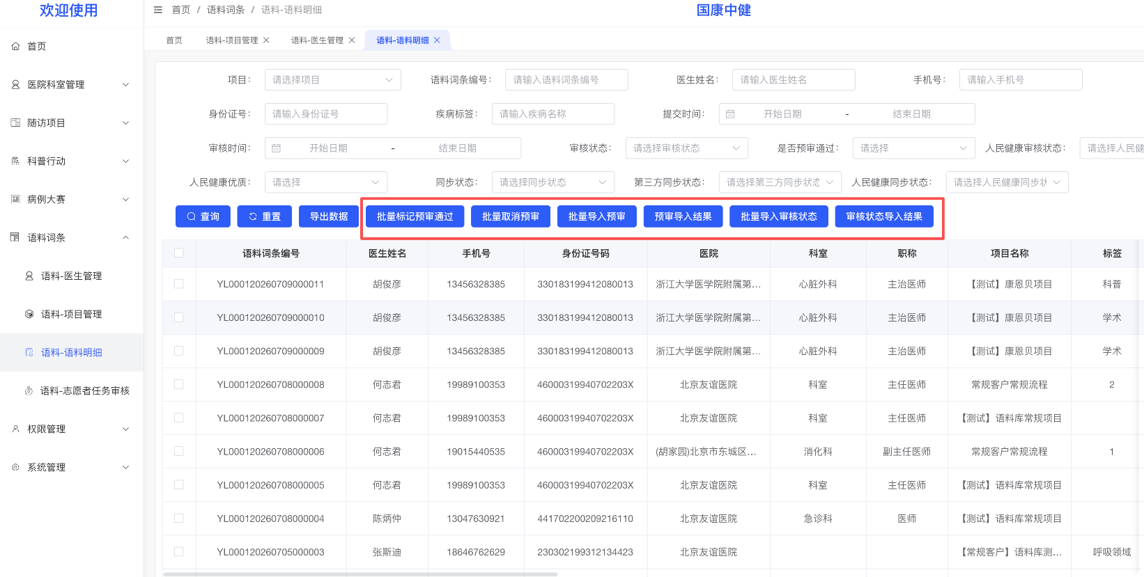This screenshot has width=1144, height=577.
Task: Check the row YL000120260709000010
Action: coord(179,317)
